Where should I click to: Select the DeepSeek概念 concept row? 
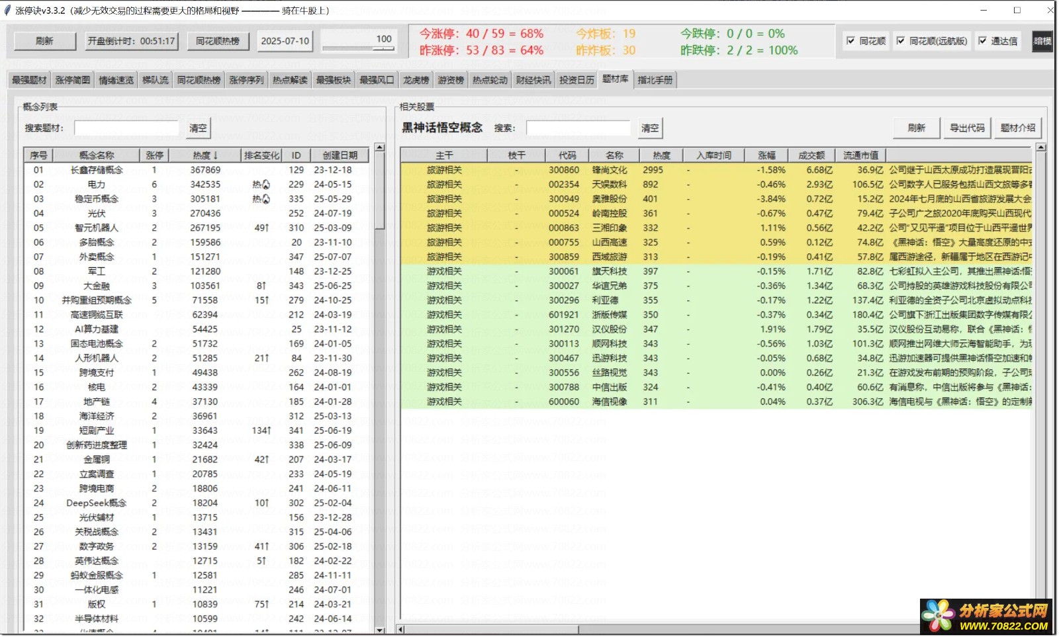coord(197,503)
